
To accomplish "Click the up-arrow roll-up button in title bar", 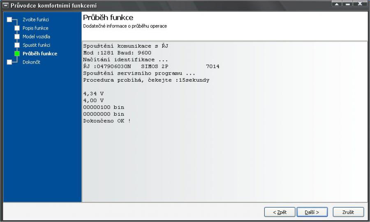I will 337,4.
